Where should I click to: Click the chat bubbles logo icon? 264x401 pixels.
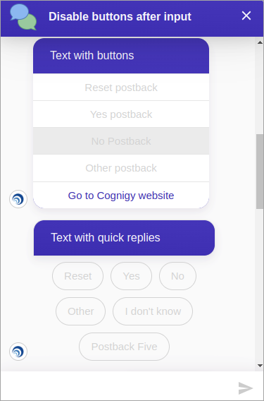tap(23, 17)
